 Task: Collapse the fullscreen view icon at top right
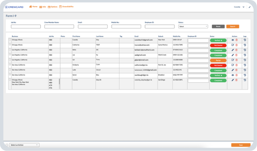tap(249, 7)
